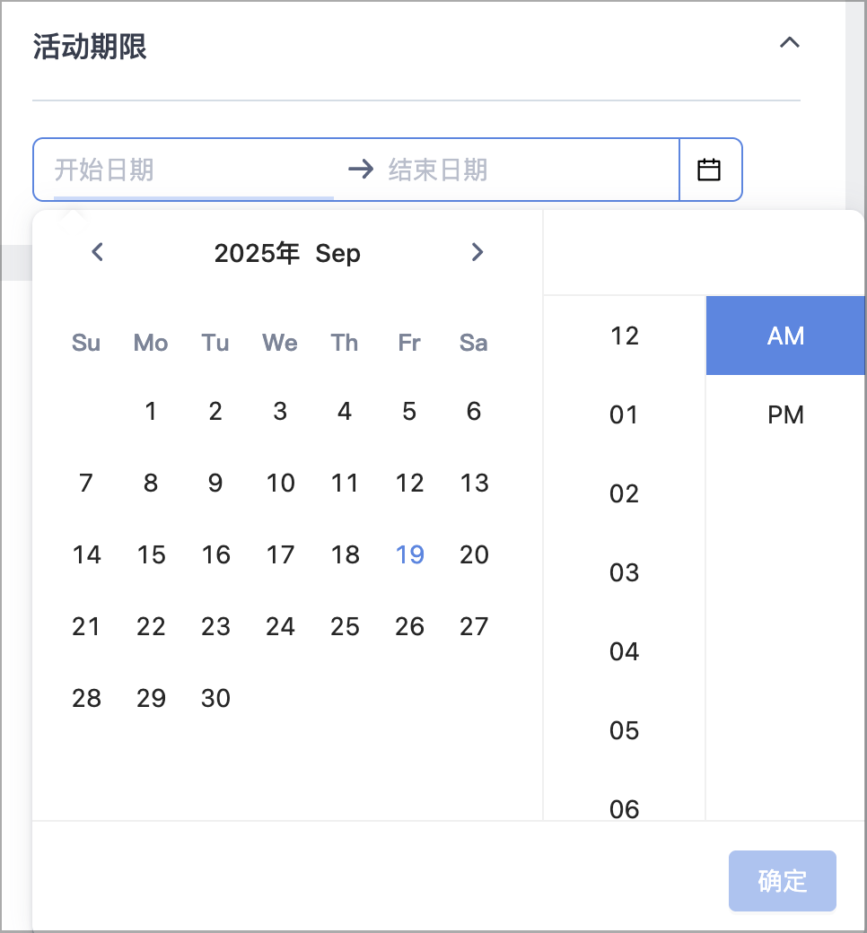Select September 29 in the calendar
The height and width of the screenshot is (933, 867).
(x=151, y=698)
